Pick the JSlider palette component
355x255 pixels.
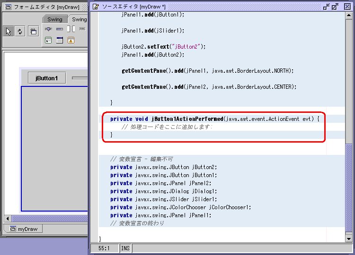(x=48, y=29)
